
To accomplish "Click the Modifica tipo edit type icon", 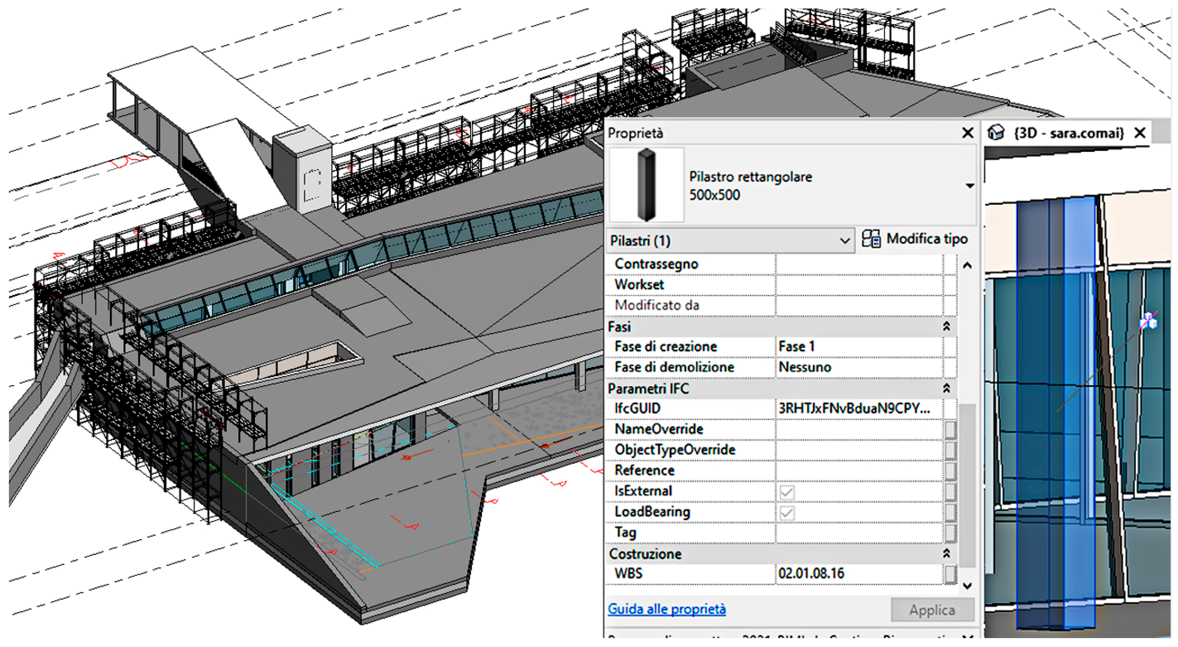I will [x=870, y=239].
